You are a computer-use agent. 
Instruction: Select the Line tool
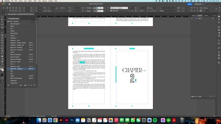click(2, 32)
